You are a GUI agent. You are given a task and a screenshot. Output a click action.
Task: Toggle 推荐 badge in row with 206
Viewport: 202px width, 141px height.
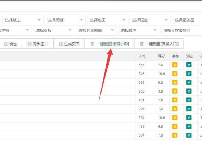tap(175, 109)
